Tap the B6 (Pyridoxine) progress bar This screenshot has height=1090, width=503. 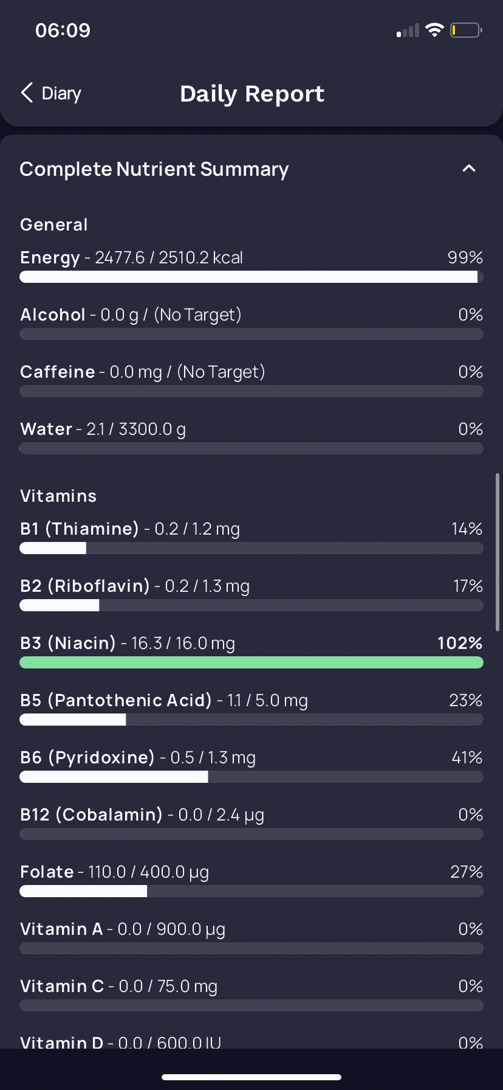pos(251,777)
